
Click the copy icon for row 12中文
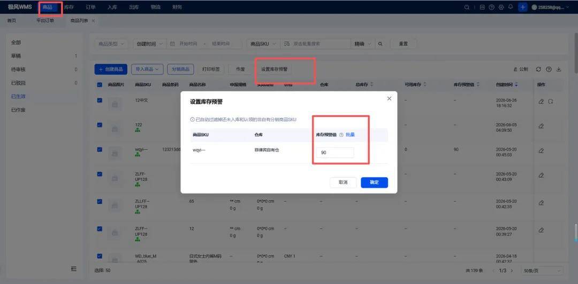click(550, 101)
